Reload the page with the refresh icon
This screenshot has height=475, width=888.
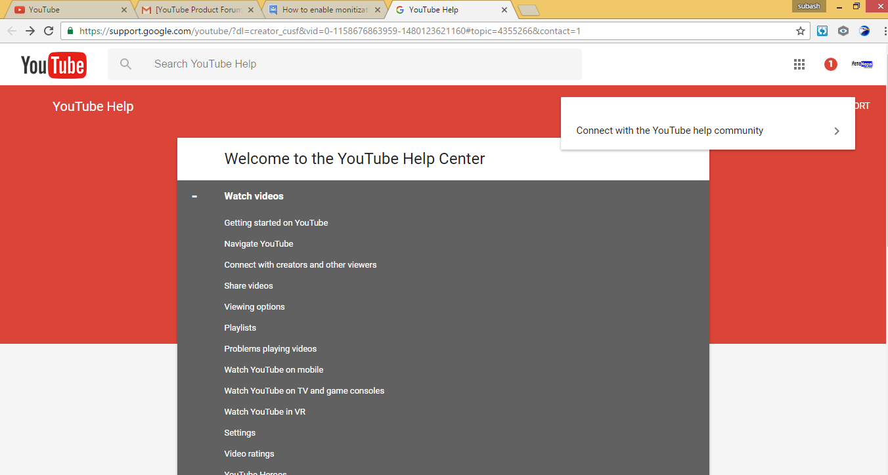(49, 31)
